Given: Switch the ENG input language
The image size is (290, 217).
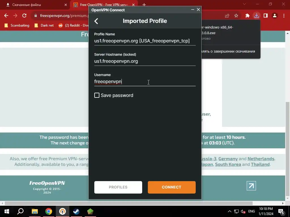Looking at the screenshot, I should click(x=251, y=211).
